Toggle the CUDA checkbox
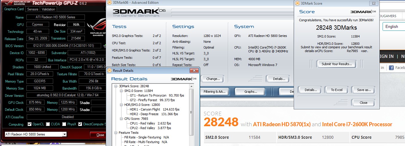This screenshot has width=405, height=146. coord(48,124)
